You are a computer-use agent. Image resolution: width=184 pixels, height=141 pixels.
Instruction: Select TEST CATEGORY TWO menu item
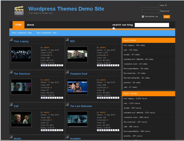46,33
